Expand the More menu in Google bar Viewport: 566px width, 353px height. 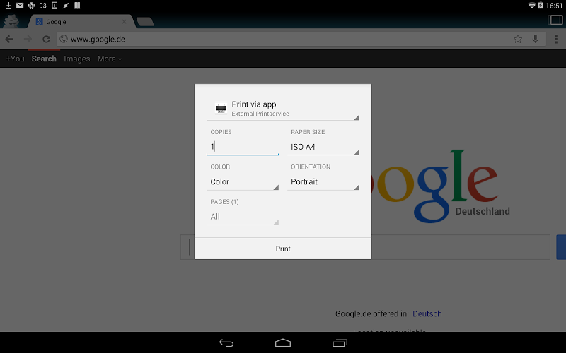110,59
